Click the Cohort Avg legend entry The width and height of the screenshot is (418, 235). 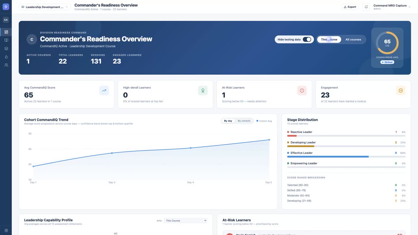click(264, 121)
